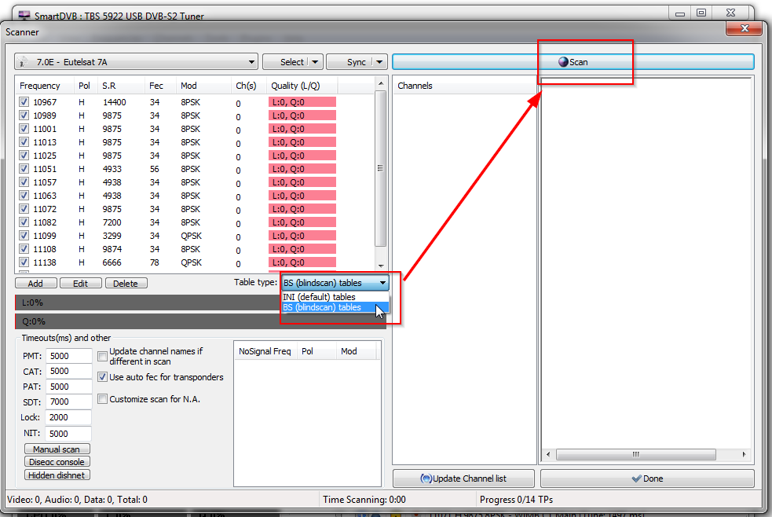Enable Customize scan for N.A.
This screenshot has width=772, height=517.
tap(102, 399)
